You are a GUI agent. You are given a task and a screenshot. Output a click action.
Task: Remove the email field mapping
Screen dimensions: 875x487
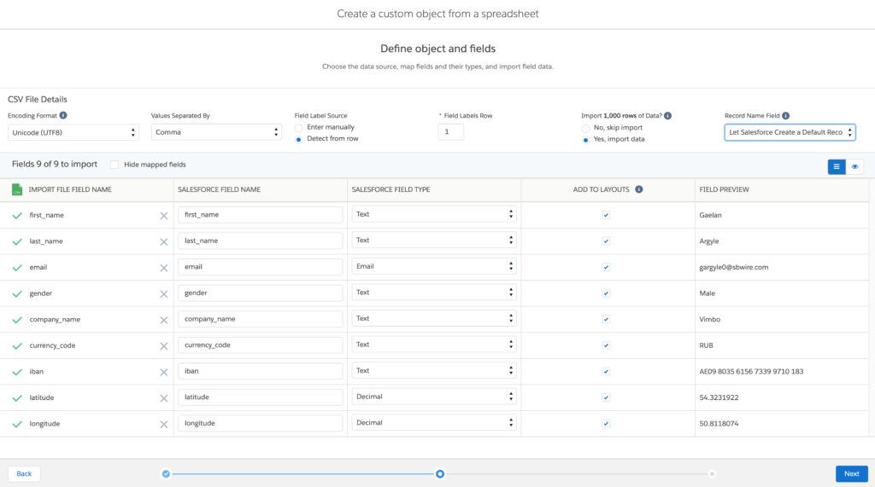(163, 268)
